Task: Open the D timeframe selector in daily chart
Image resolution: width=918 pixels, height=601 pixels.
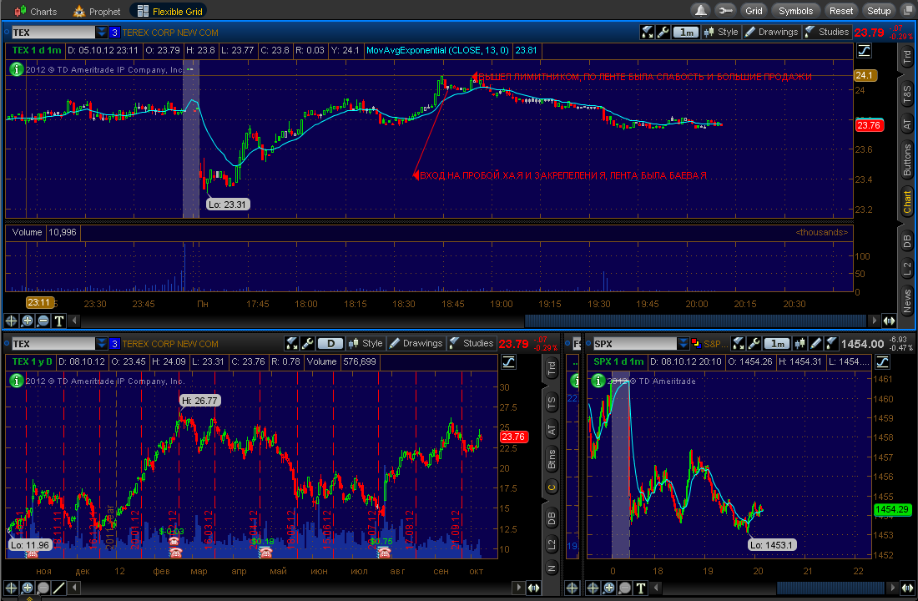Action: tap(330, 343)
